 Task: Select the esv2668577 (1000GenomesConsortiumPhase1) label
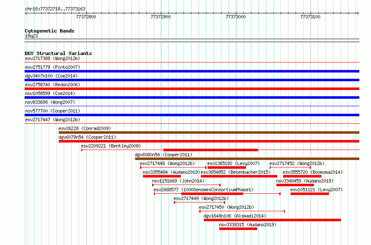point(203,190)
